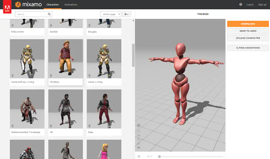Click the Zombie character label
Viewport: 270px width, 159px height.
click(x=54, y=32)
